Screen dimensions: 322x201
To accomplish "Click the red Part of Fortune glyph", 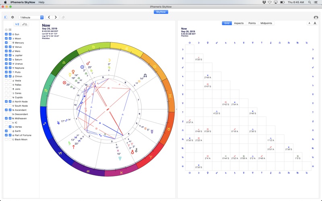I will (x=64, y=83).
